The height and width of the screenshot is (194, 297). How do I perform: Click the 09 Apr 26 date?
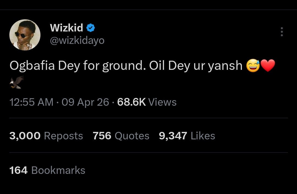coord(85,102)
